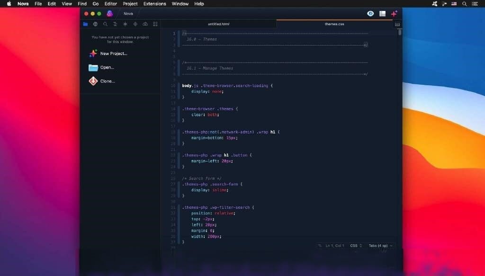Viewport: 485px width, 276px height.
Task: Open the Apple menu
Action: [9, 4]
